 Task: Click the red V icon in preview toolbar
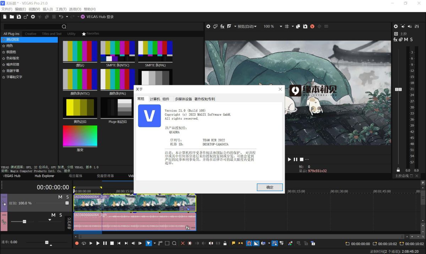point(312,27)
